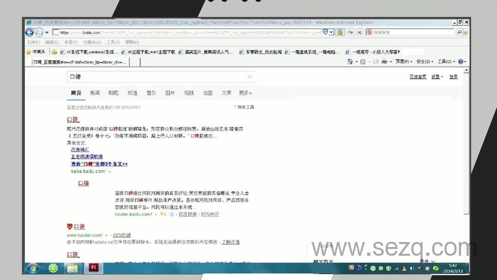Expand the 页面(P) dropdown
The width and height of the screenshot is (497, 280).
point(403,62)
